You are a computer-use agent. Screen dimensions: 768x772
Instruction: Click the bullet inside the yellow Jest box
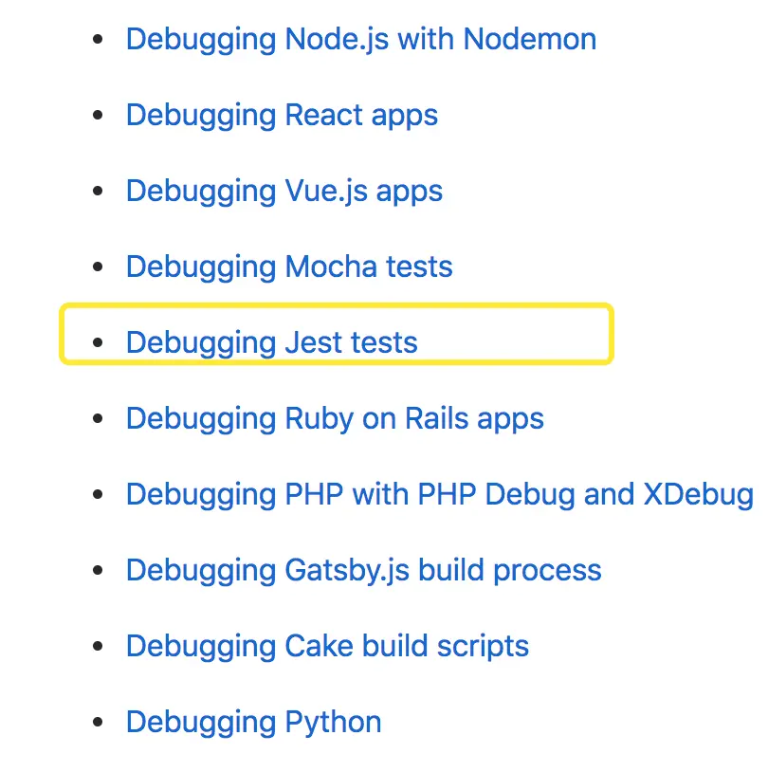tap(98, 342)
